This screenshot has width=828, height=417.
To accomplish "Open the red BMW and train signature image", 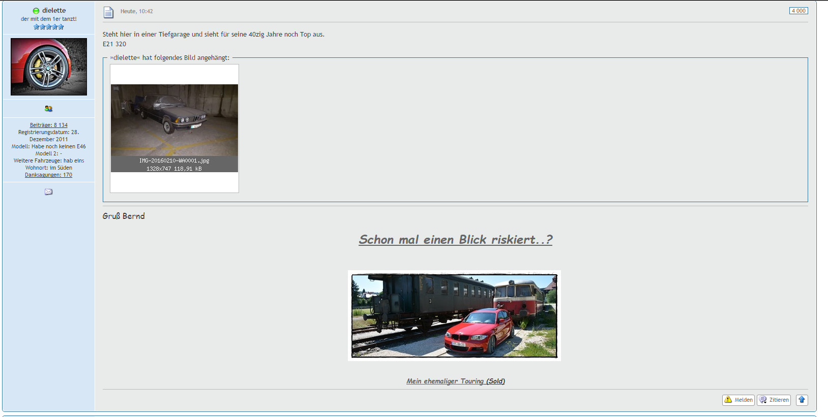I will point(454,315).
